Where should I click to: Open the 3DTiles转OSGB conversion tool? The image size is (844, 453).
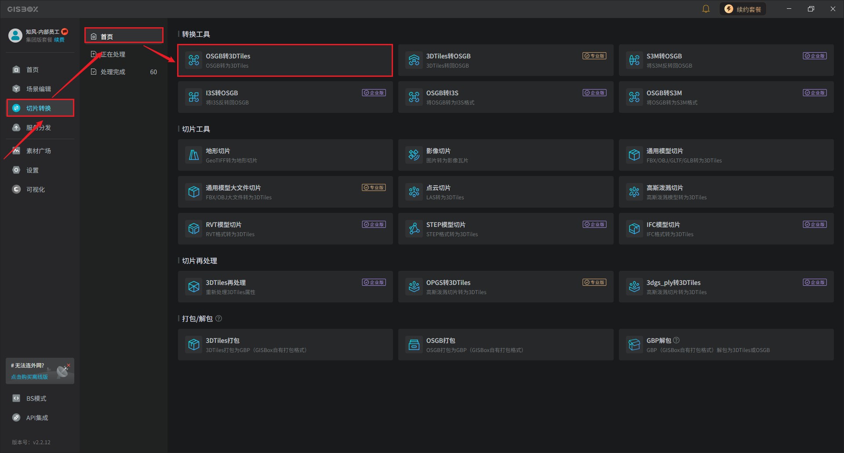coord(506,60)
